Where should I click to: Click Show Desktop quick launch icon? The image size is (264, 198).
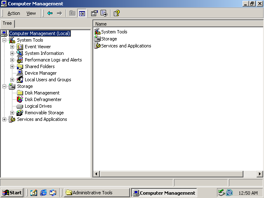point(34,193)
